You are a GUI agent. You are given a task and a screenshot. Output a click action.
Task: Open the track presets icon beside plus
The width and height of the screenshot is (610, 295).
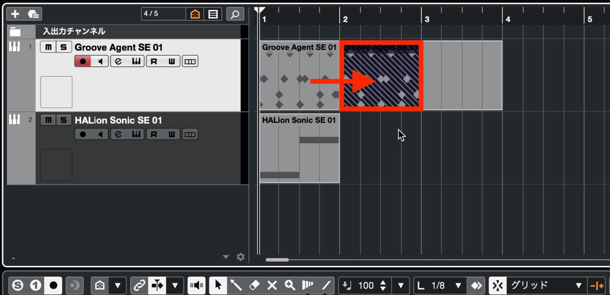pos(34,14)
